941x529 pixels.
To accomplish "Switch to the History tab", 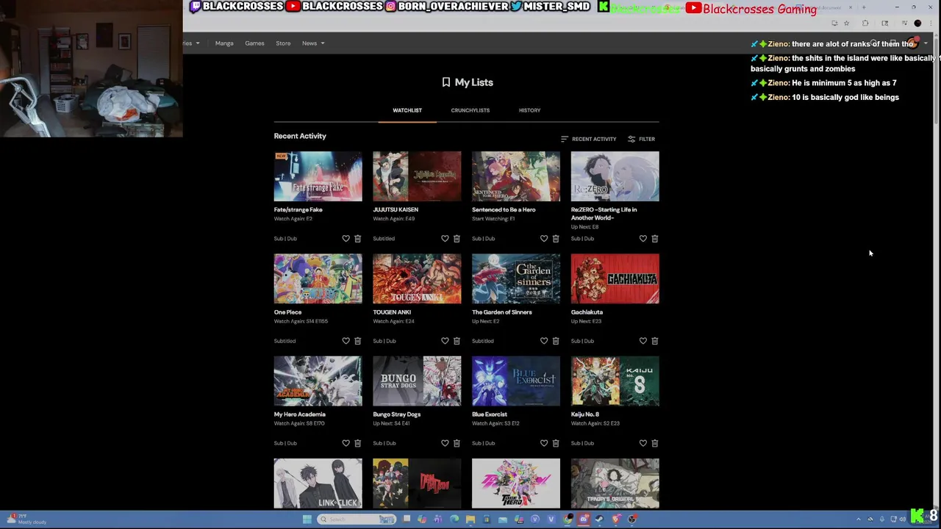I will [x=529, y=110].
